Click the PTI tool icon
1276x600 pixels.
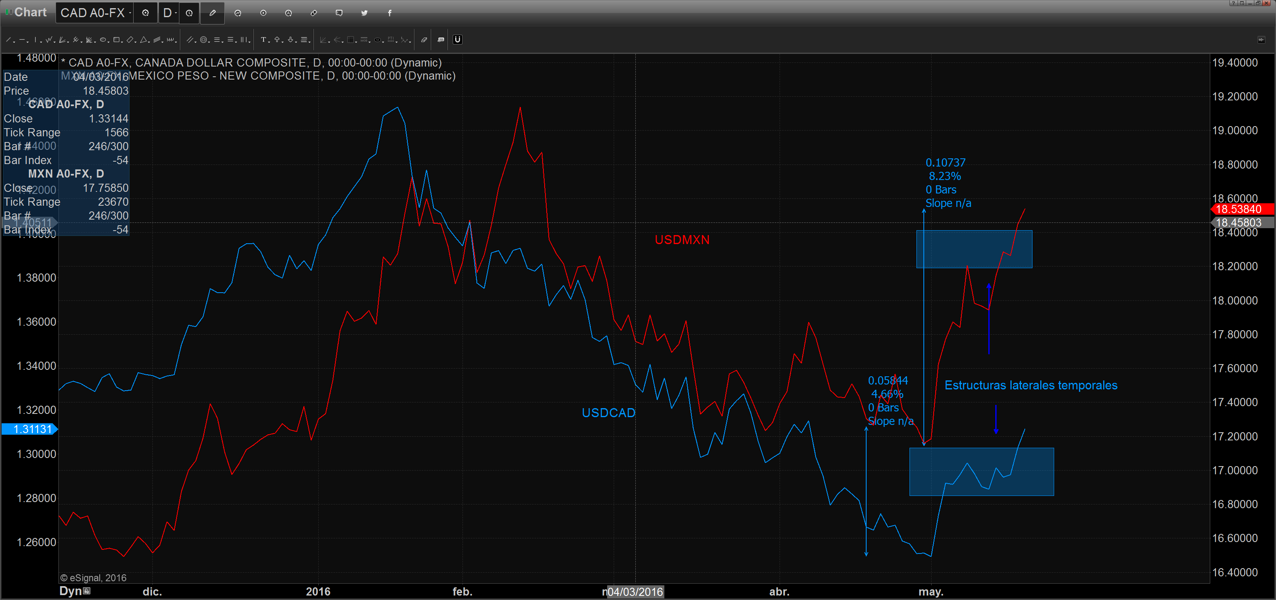(x=391, y=40)
